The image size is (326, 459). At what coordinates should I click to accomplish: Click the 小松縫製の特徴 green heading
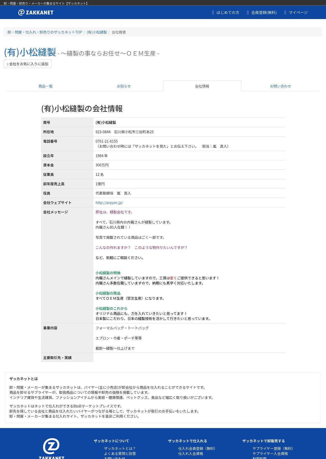108,273
